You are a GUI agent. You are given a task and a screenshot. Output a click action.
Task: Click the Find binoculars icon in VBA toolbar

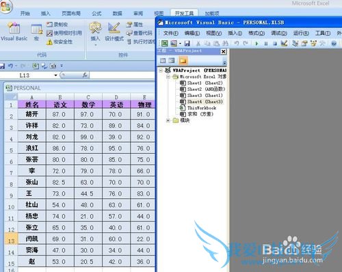pos(225,43)
